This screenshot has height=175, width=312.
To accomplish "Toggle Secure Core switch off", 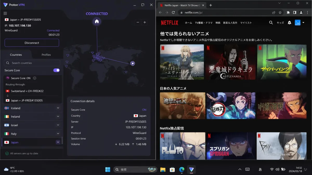I will 56,70.
